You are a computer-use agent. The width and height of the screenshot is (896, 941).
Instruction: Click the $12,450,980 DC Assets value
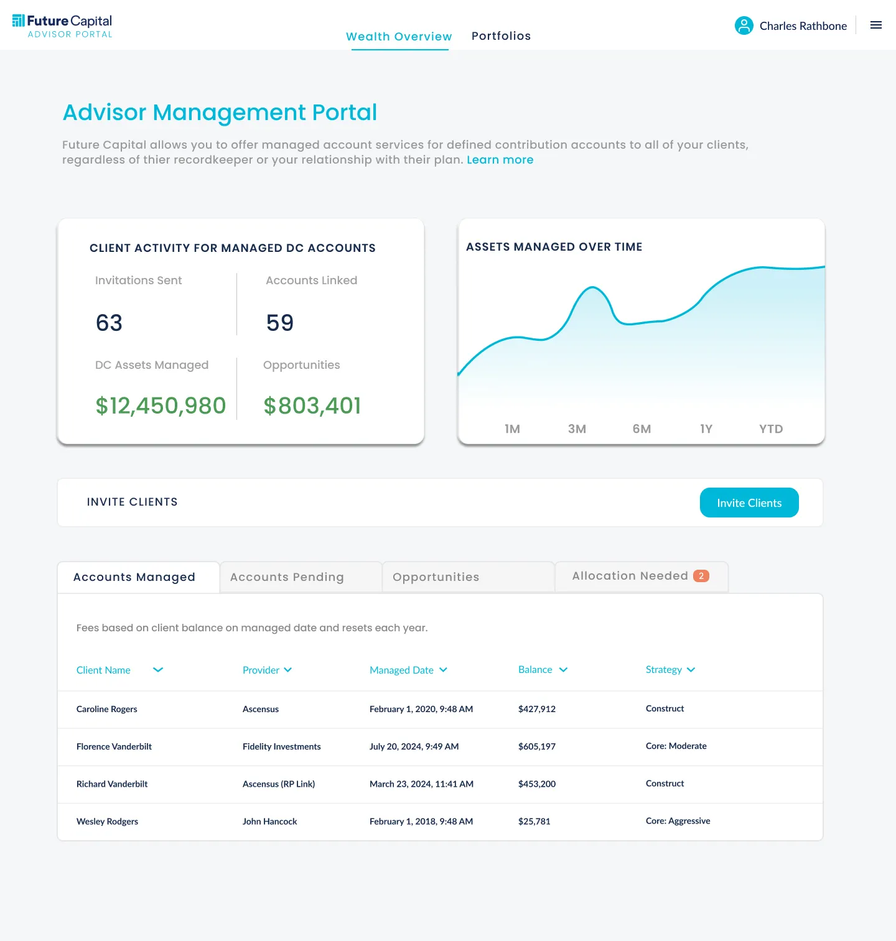[161, 406]
